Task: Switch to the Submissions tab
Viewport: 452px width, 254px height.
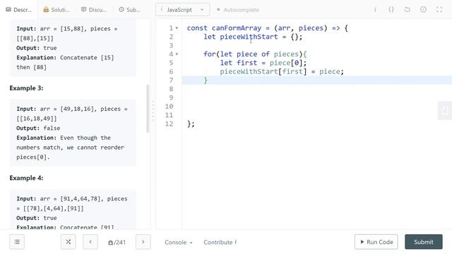Action: [x=130, y=10]
